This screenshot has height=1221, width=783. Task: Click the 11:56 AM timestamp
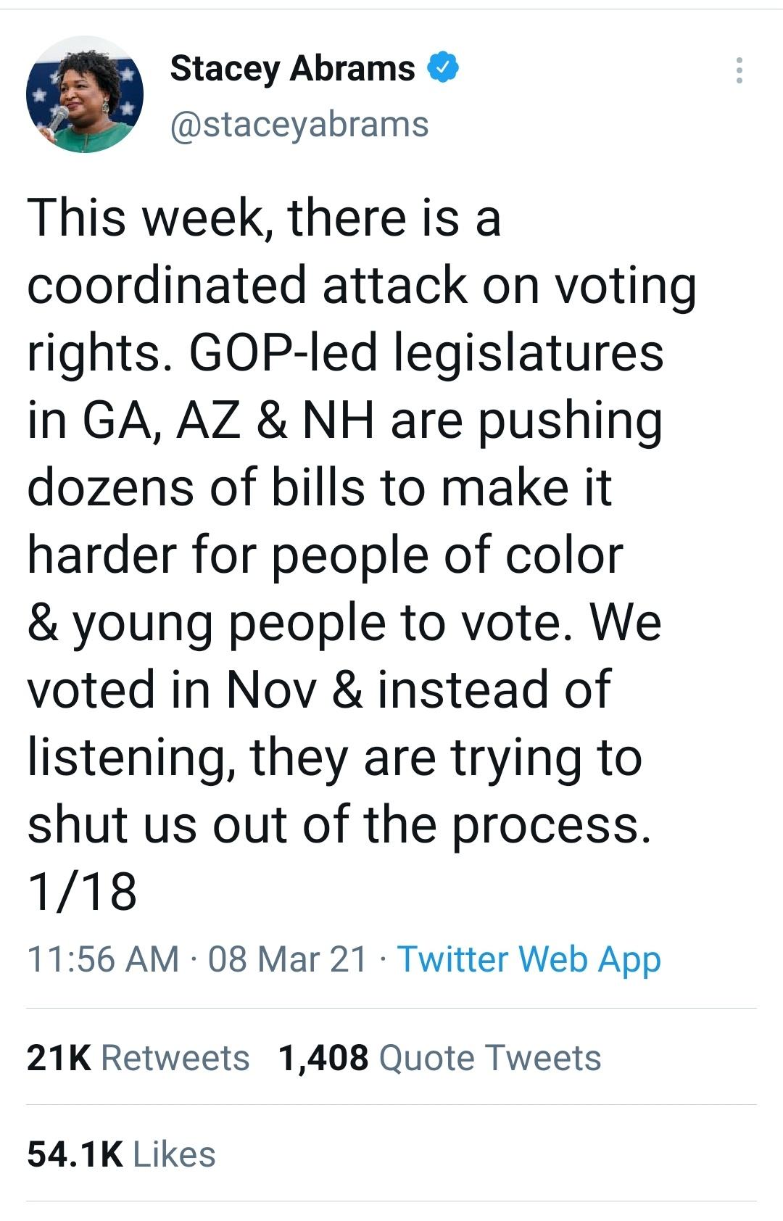pos(103,959)
